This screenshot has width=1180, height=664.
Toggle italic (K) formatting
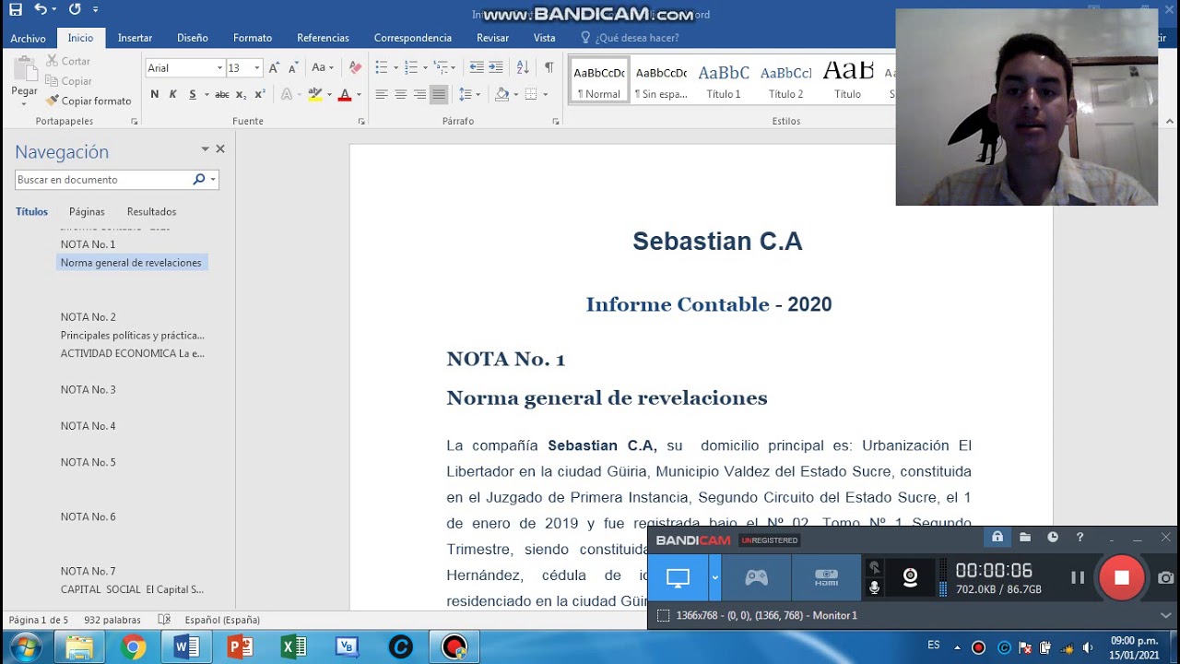click(x=172, y=94)
